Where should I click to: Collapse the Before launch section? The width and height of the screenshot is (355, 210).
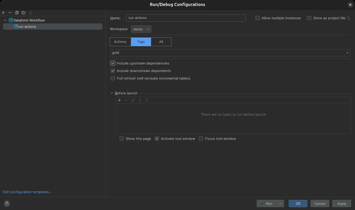pos(112,93)
